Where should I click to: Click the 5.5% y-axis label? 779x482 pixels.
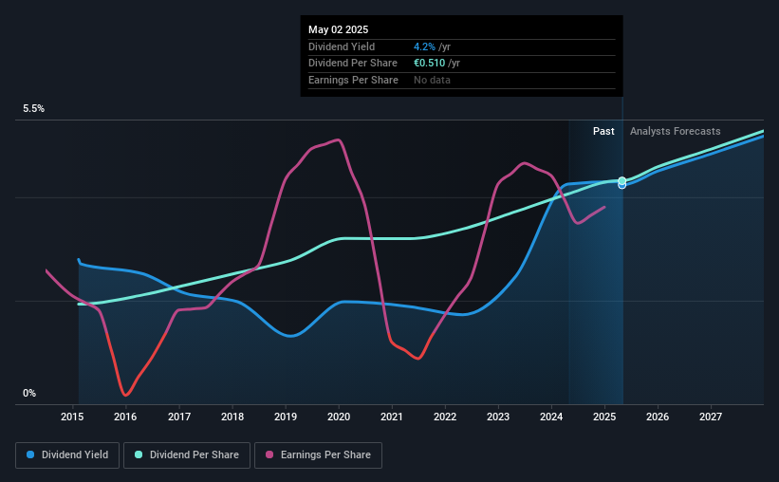coord(33,109)
